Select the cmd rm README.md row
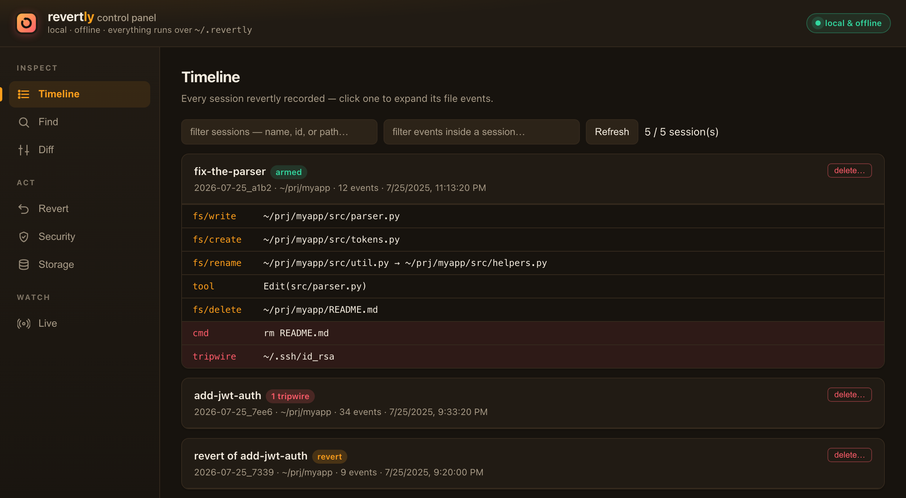Image resolution: width=906 pixels, height=498 pixels. 533,334
